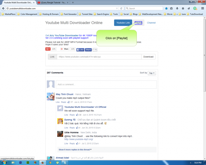The width and height of the screenshot is (206, 165).
Task: Open the TutoDownload bookmarks folder
Action: pyautogui.click(x=195, y=14)
